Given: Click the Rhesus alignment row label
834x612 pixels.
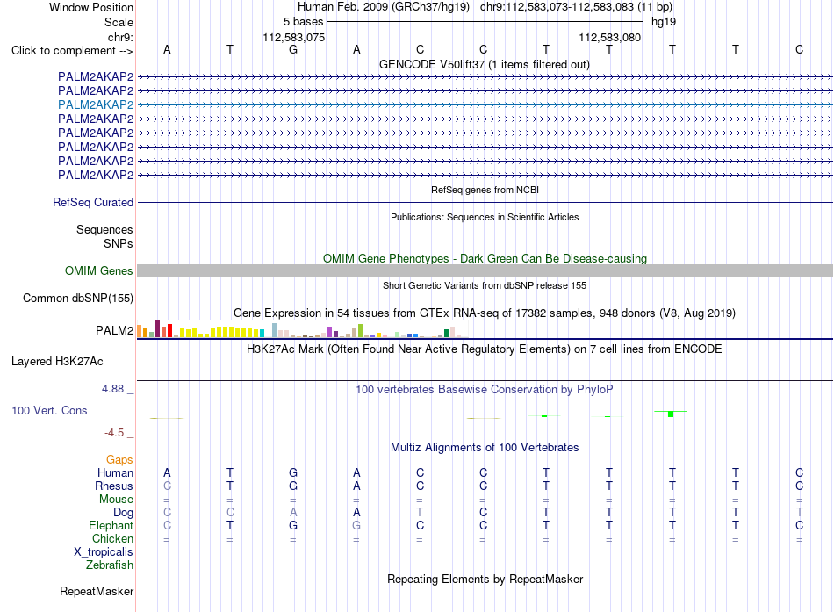Looking at the screenshot, I should [114, 486].
